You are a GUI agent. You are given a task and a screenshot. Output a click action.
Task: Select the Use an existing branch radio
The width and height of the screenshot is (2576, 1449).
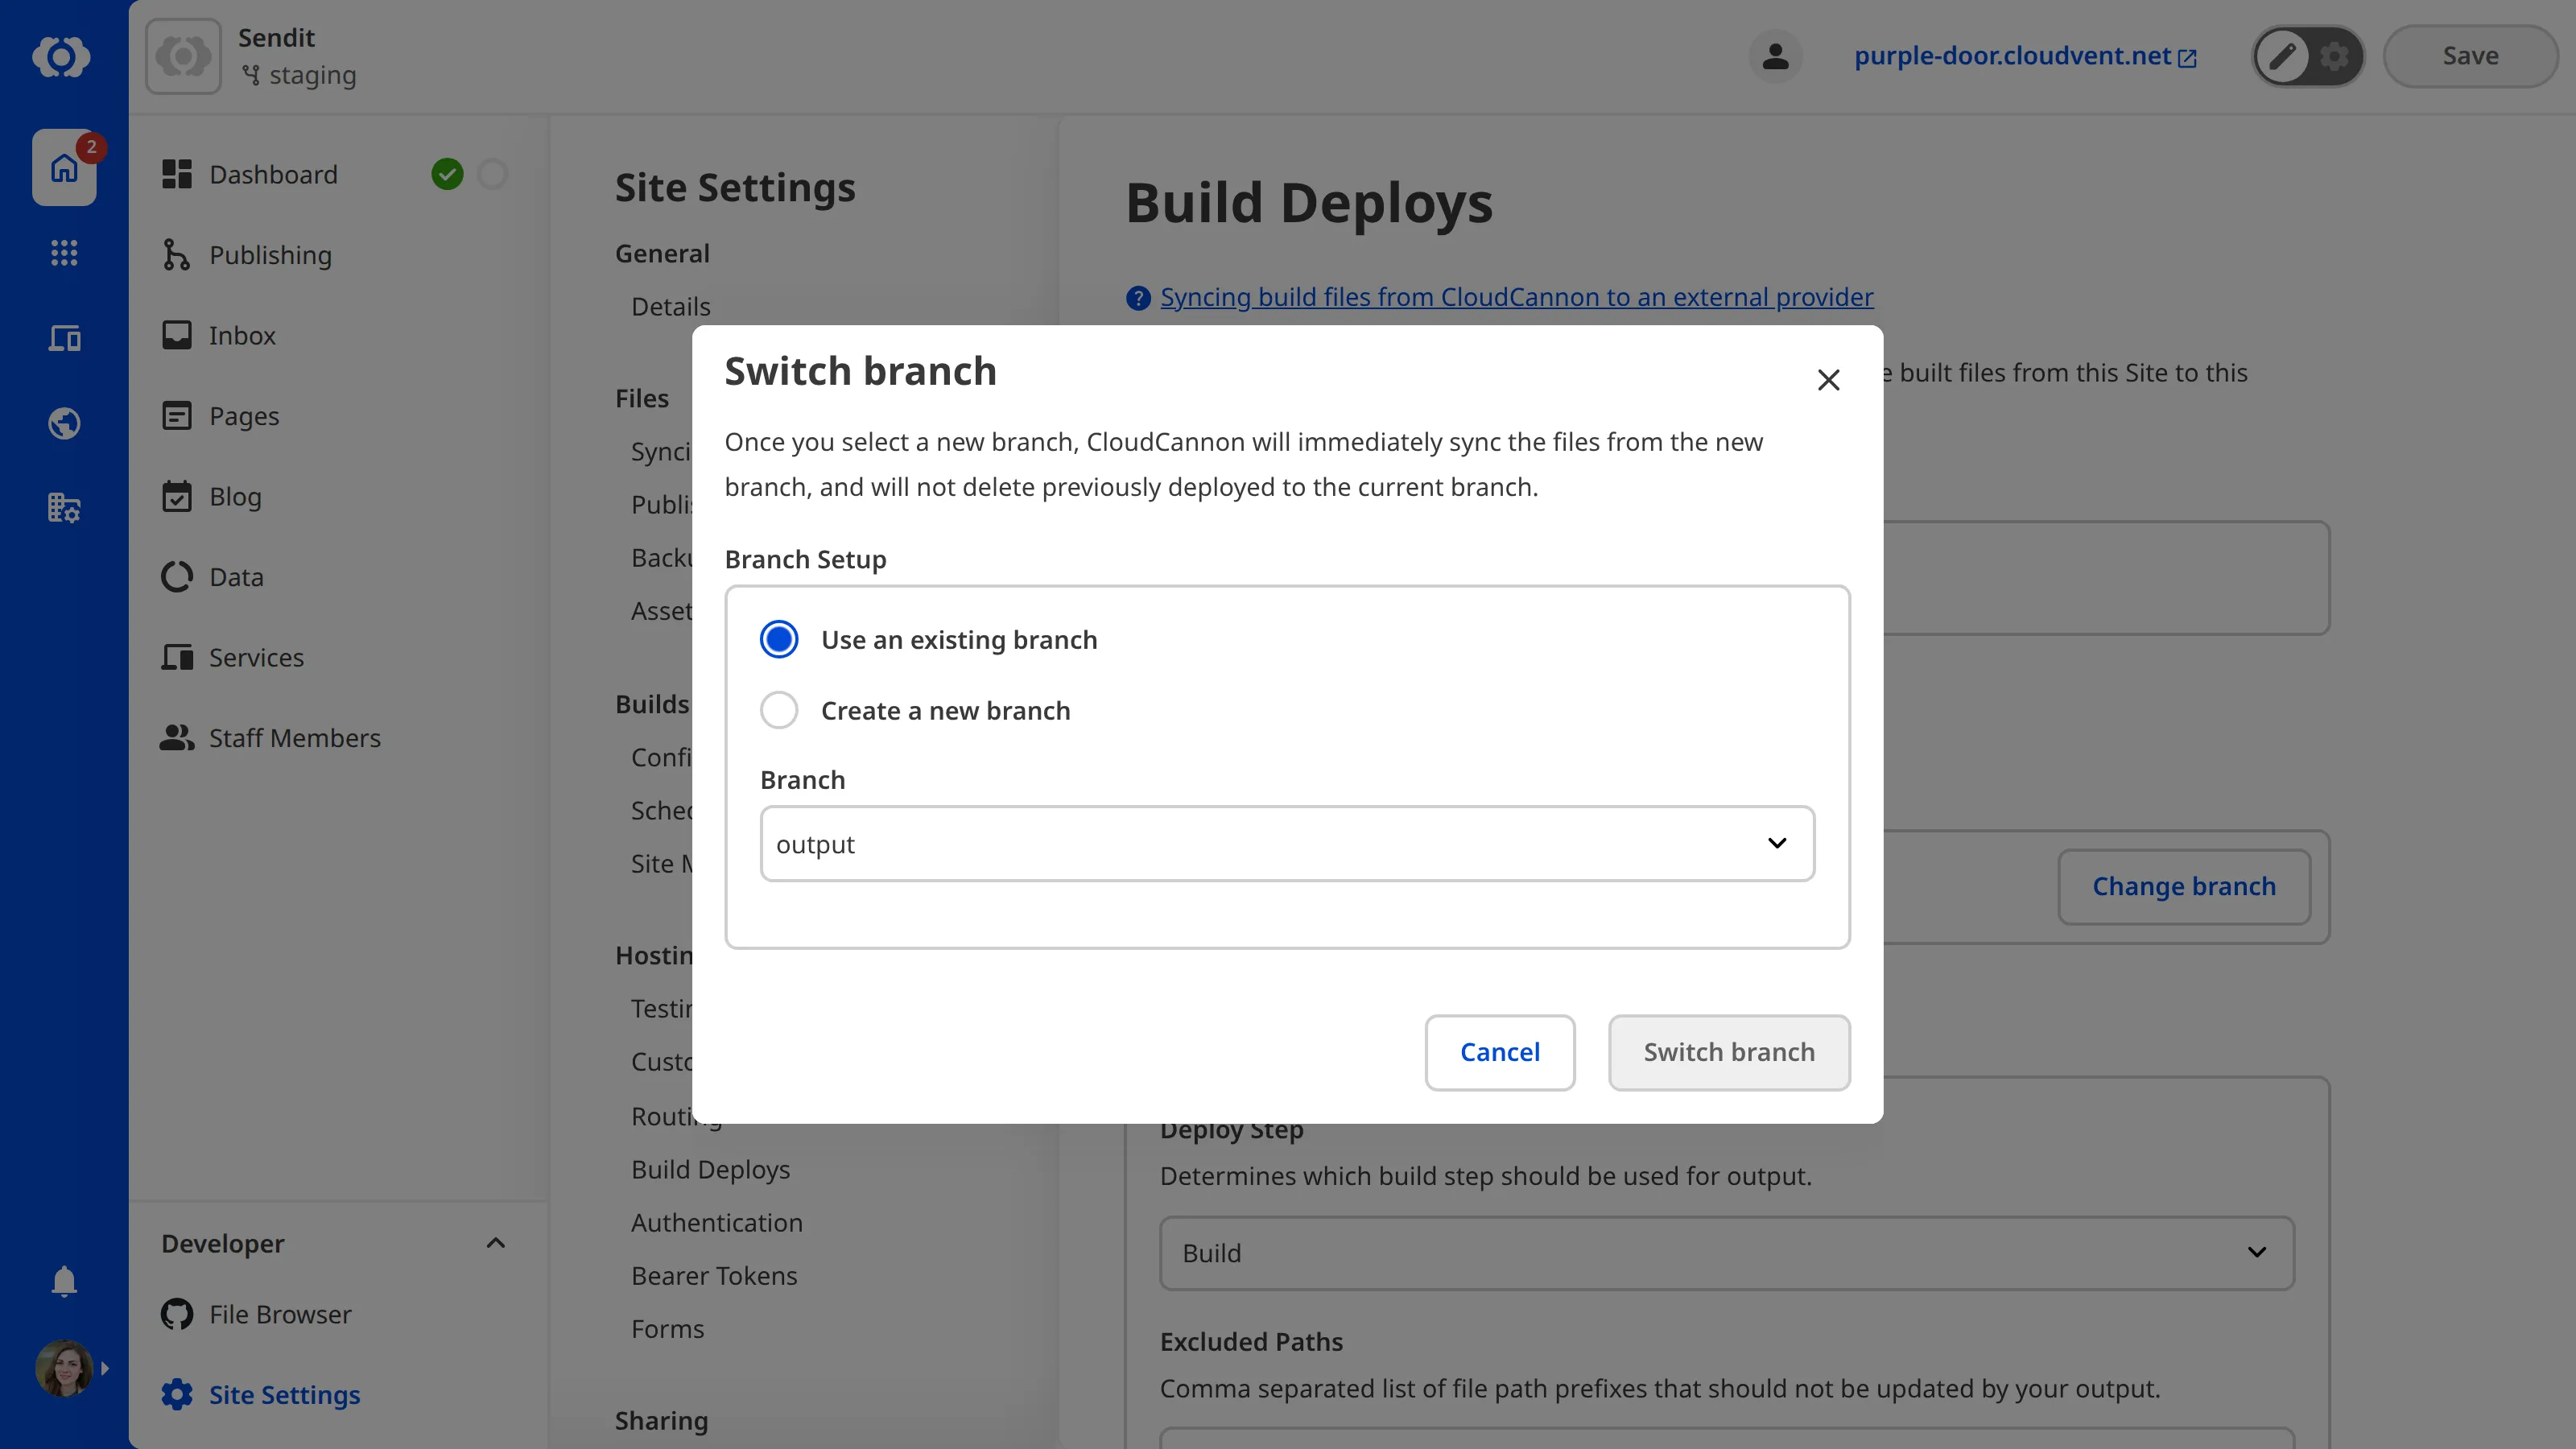779,639
